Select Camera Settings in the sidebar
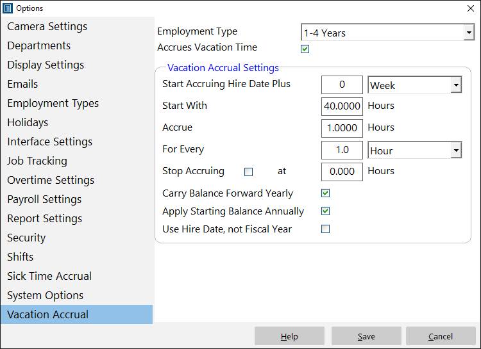481x349 pixels. (x=47, y=27)
